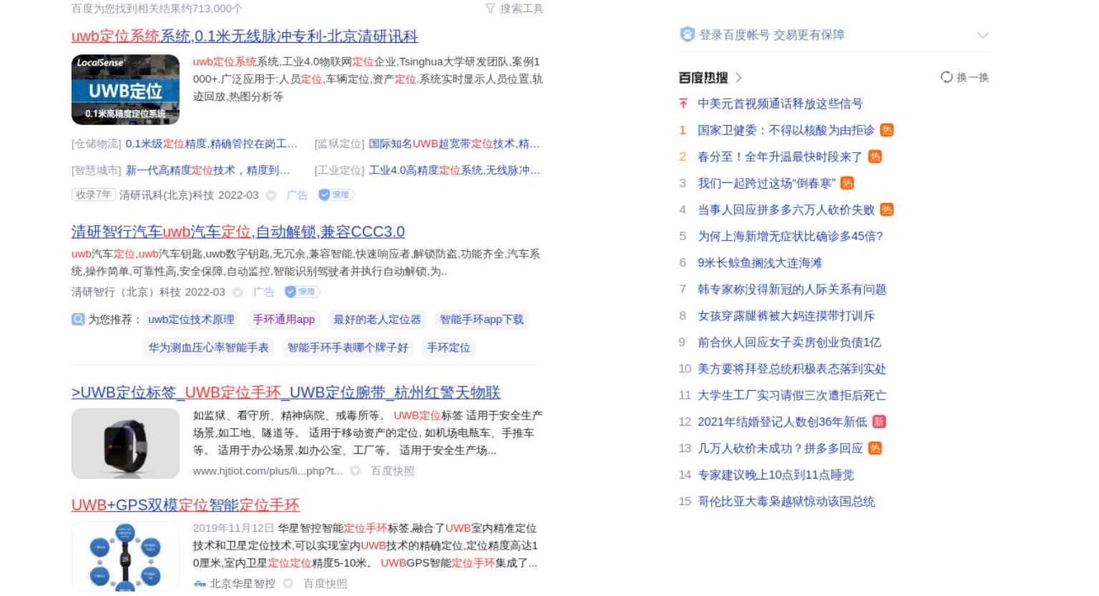Select the 手环通用app suggestion

click(283, 319)
